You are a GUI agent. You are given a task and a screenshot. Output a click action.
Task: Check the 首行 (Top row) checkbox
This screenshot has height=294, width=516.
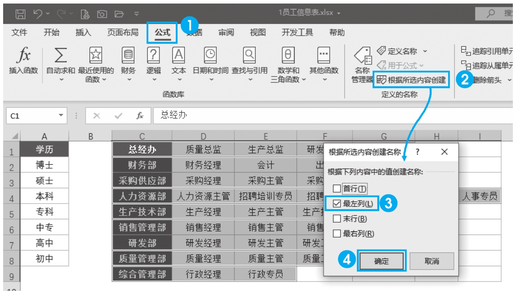tap(337, 189)
